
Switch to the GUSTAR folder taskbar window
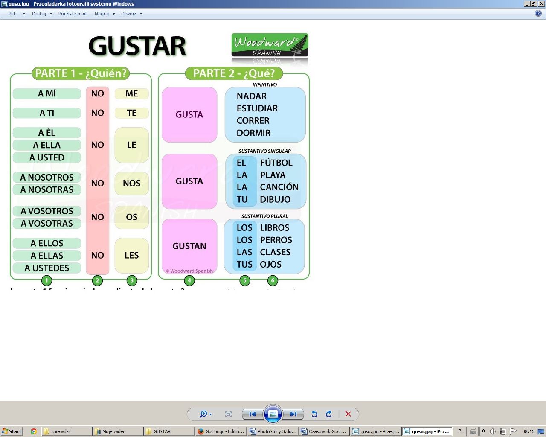coord(169,431)
